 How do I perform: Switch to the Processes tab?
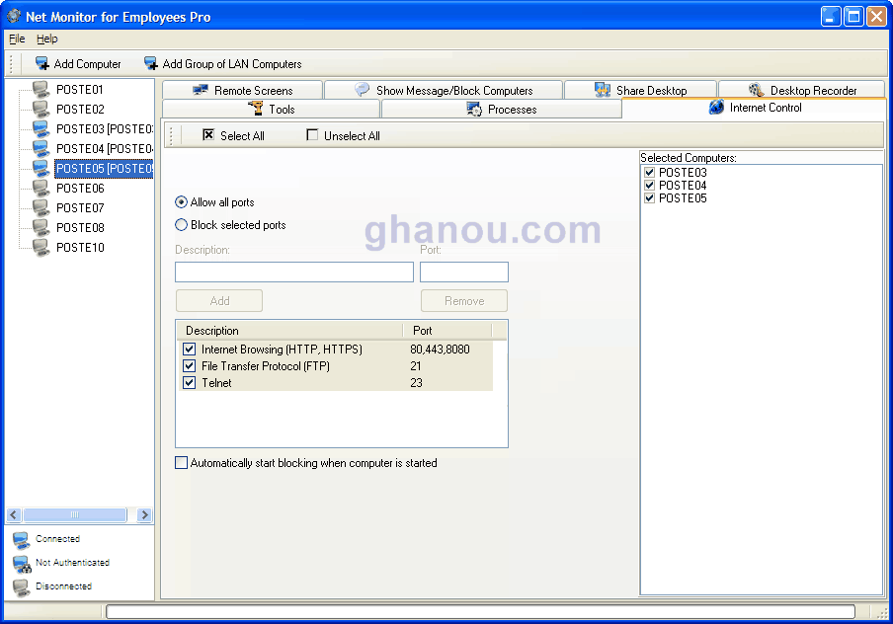pos(501,109)
